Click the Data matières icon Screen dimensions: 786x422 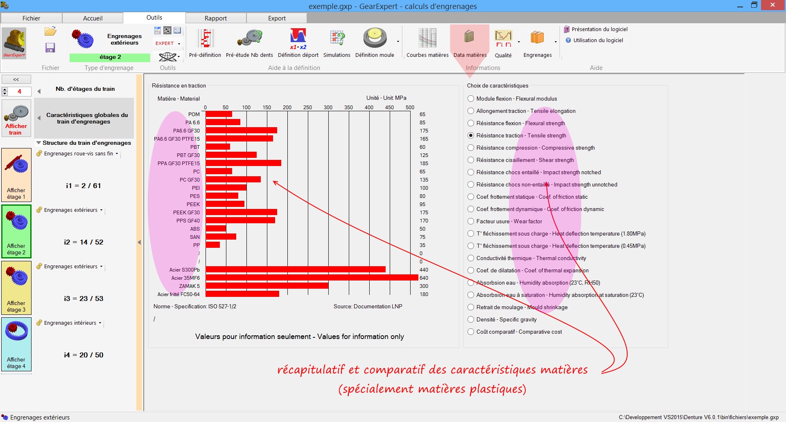click(470, 37)
